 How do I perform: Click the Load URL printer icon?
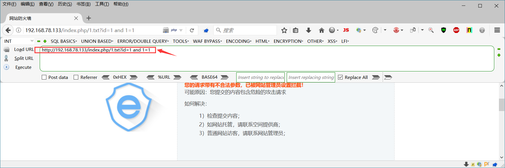click(6, 49)
